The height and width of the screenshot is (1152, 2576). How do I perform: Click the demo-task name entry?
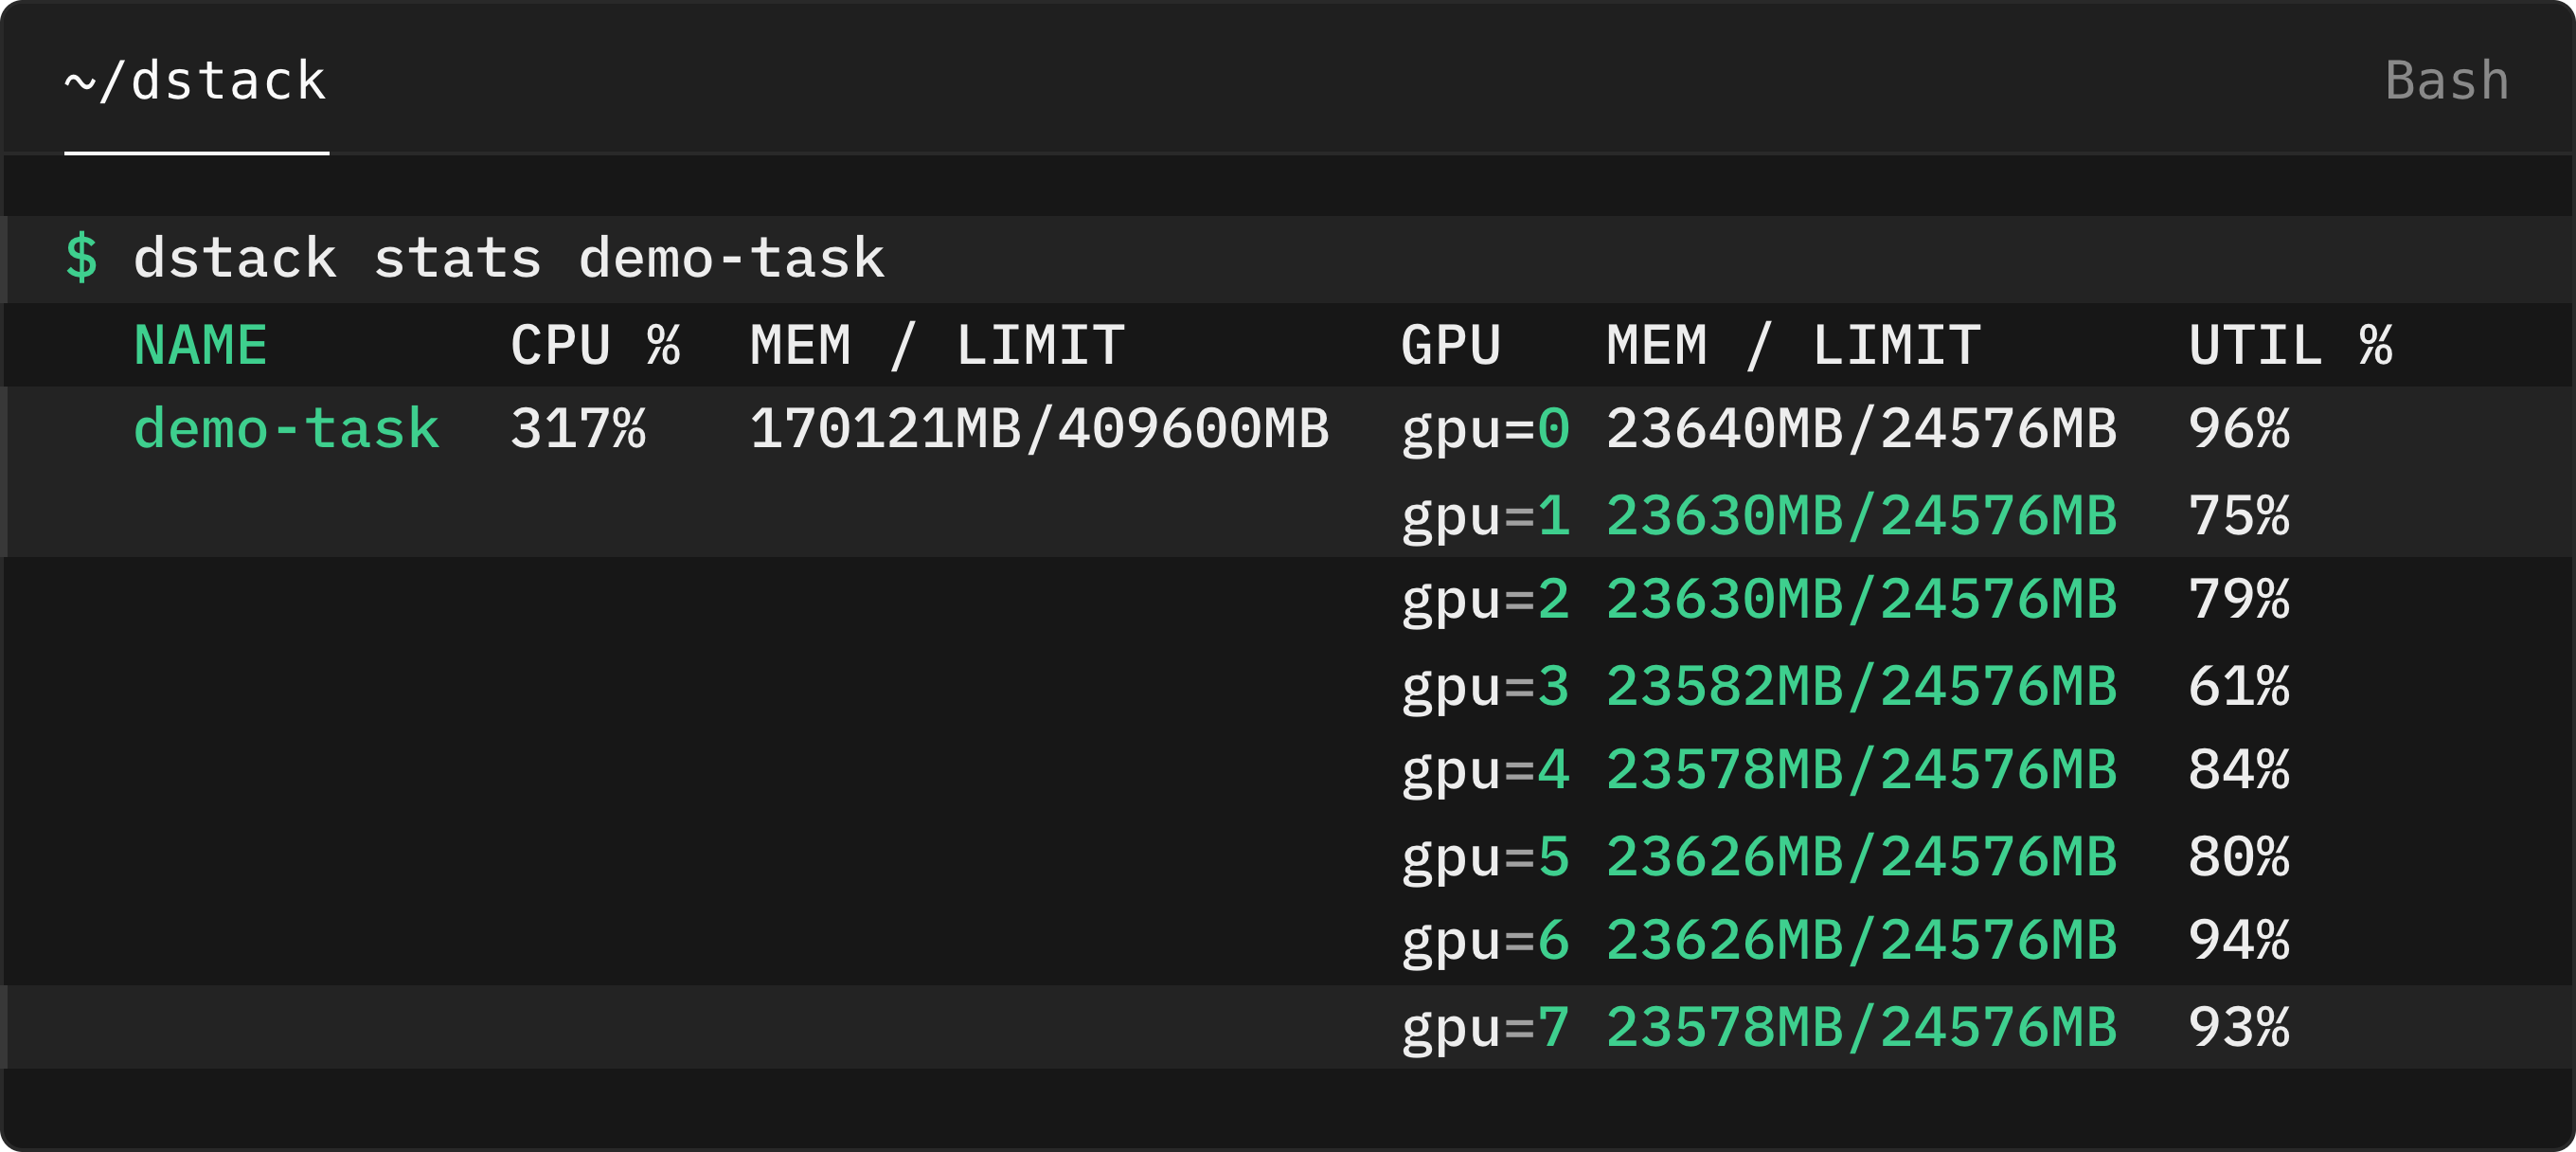(x=287, y=430)
